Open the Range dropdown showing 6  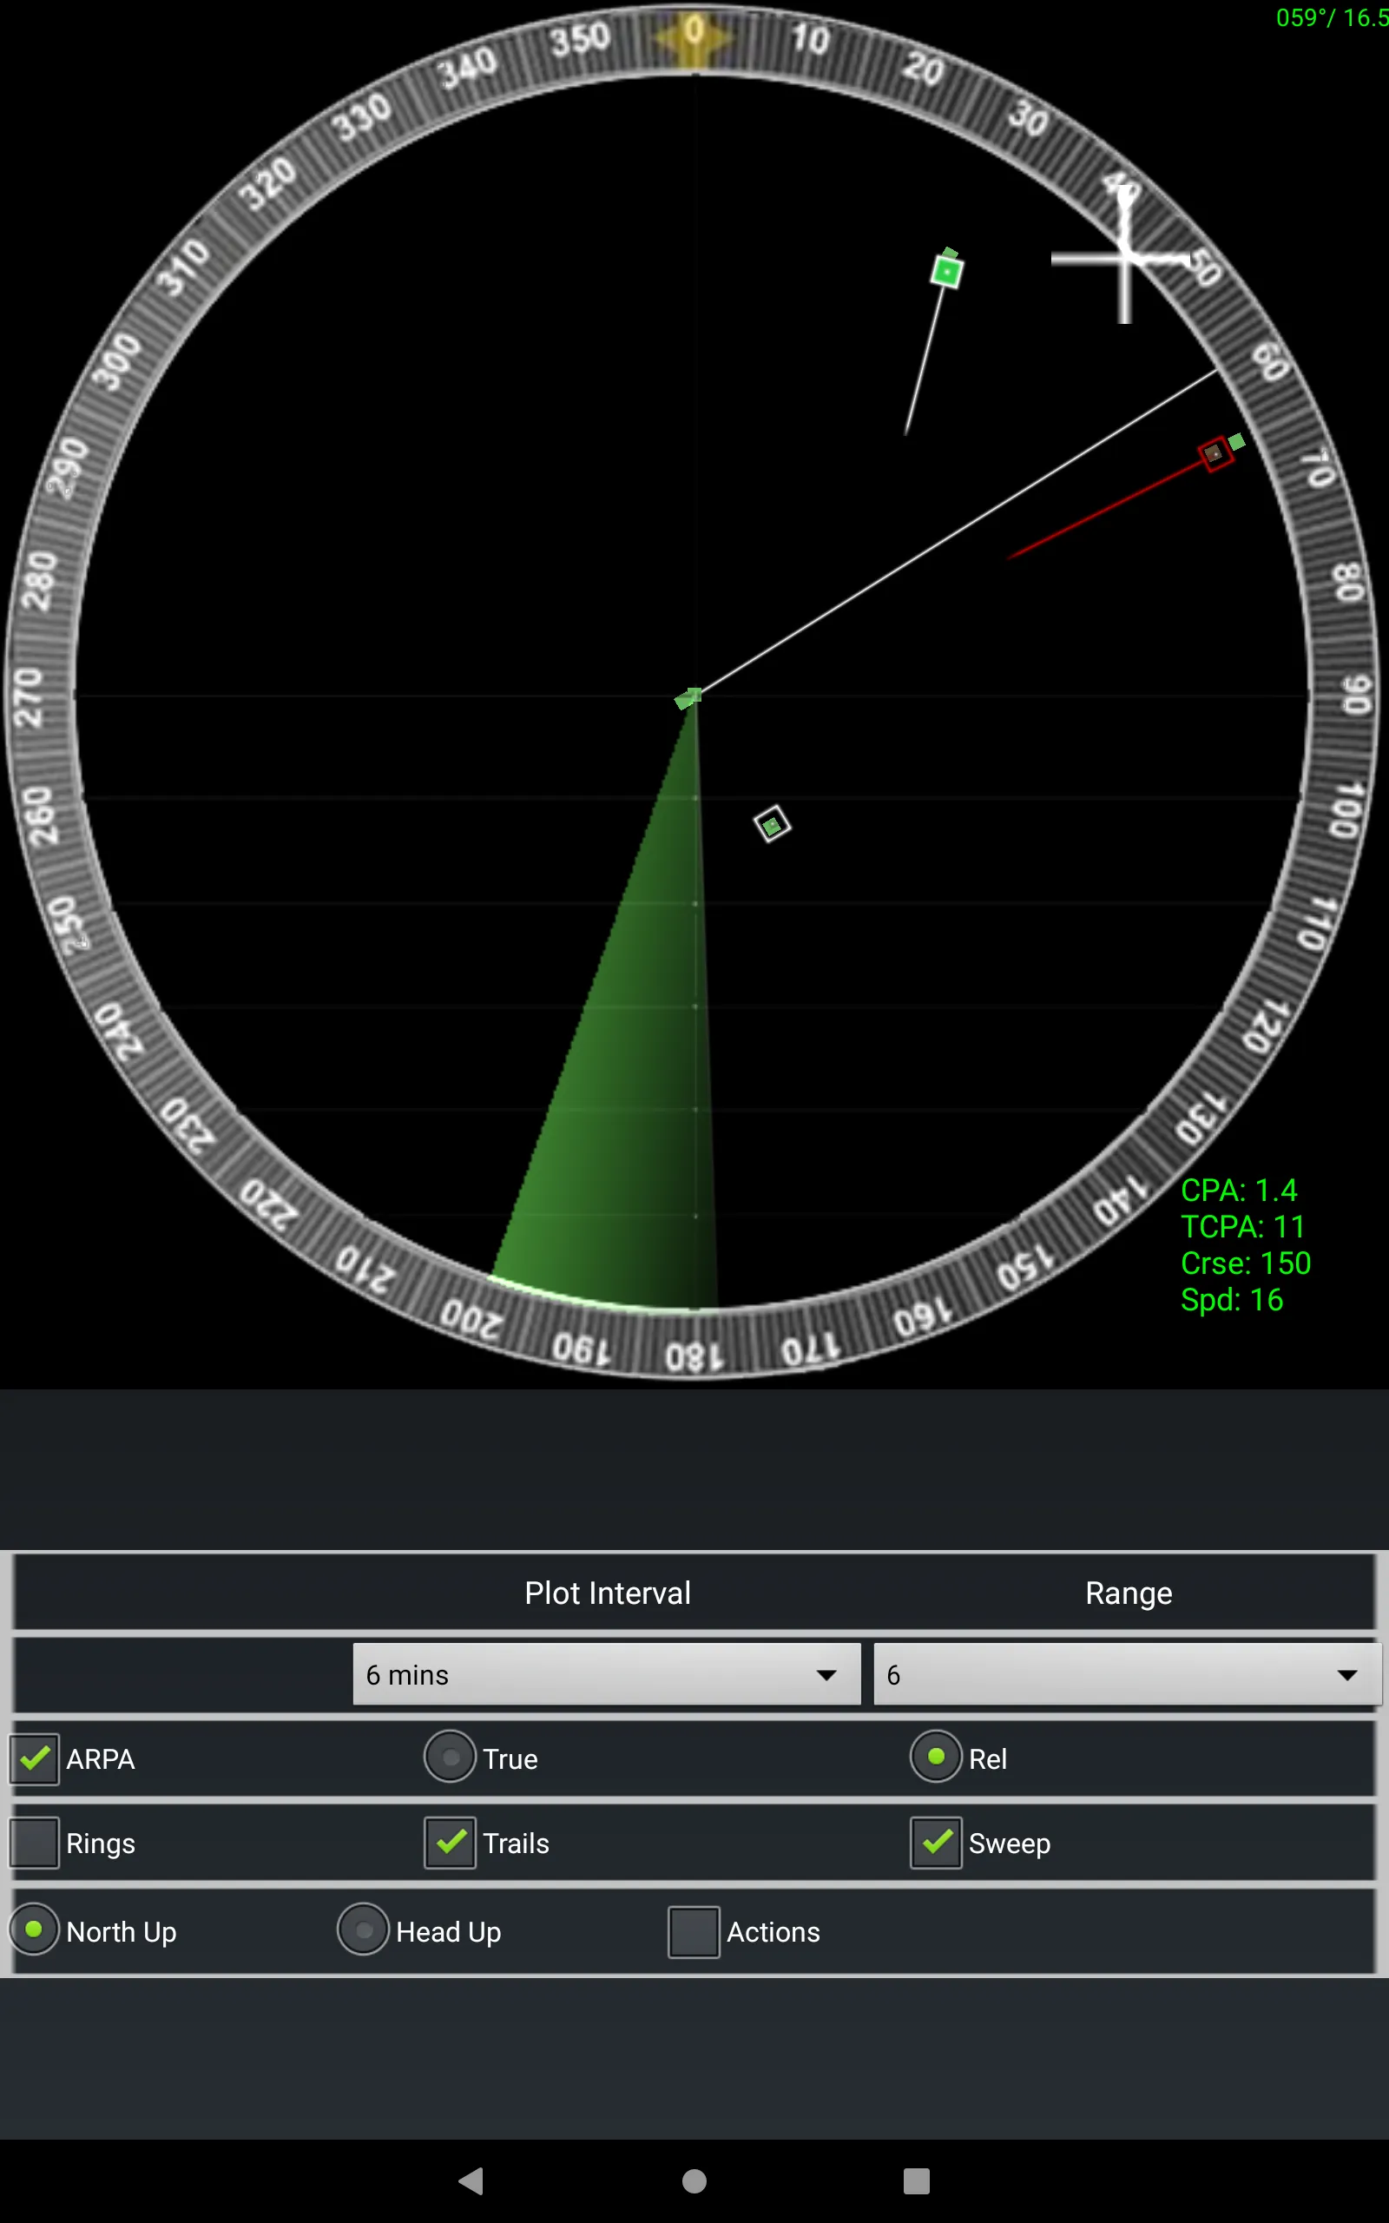pyautogui.click(x=1127, y=1674)
